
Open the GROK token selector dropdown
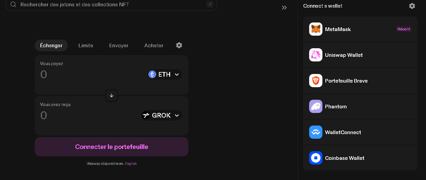[x=162, y=115]
